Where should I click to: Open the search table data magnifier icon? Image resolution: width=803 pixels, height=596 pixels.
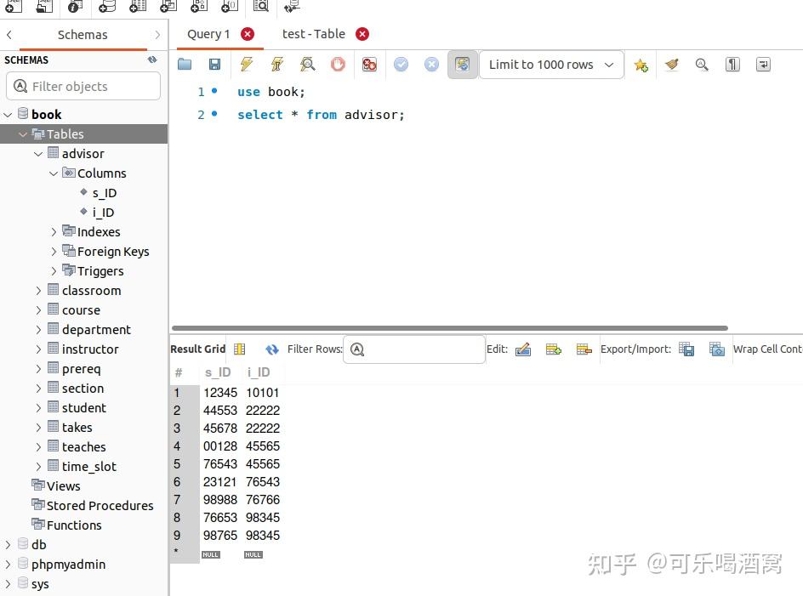coord(260,8)
